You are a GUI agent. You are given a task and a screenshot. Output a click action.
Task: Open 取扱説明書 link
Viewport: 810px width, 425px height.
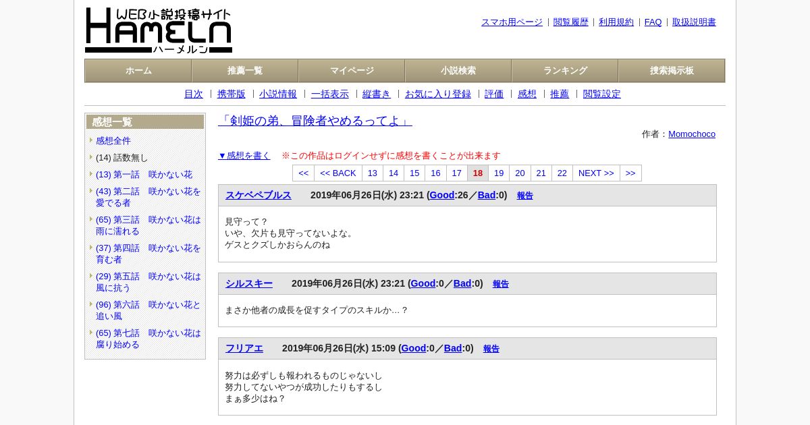[x=694, y=22]
